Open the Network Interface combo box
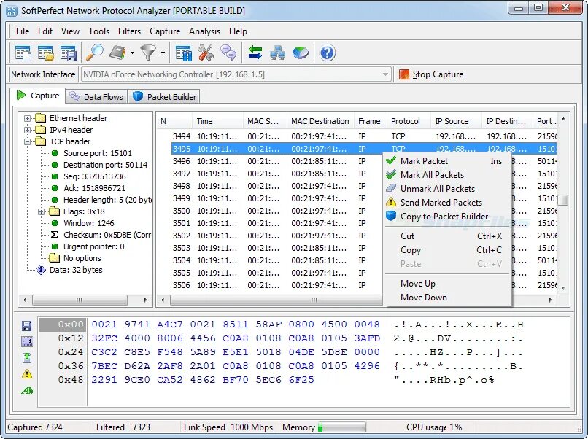This screenshot has height=439, width=588. pos(236,74)
